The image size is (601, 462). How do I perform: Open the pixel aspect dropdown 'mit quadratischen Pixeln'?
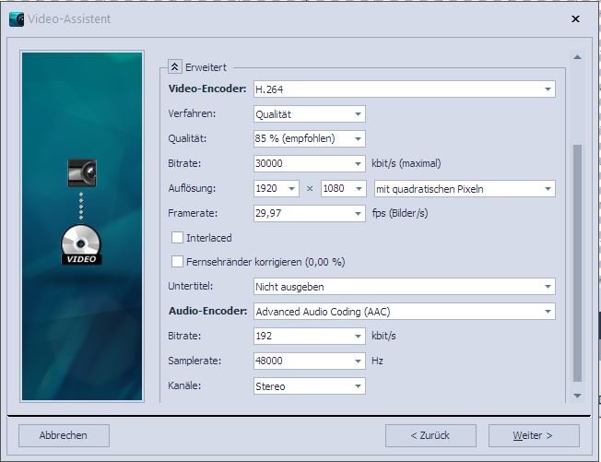coord(465,189)
